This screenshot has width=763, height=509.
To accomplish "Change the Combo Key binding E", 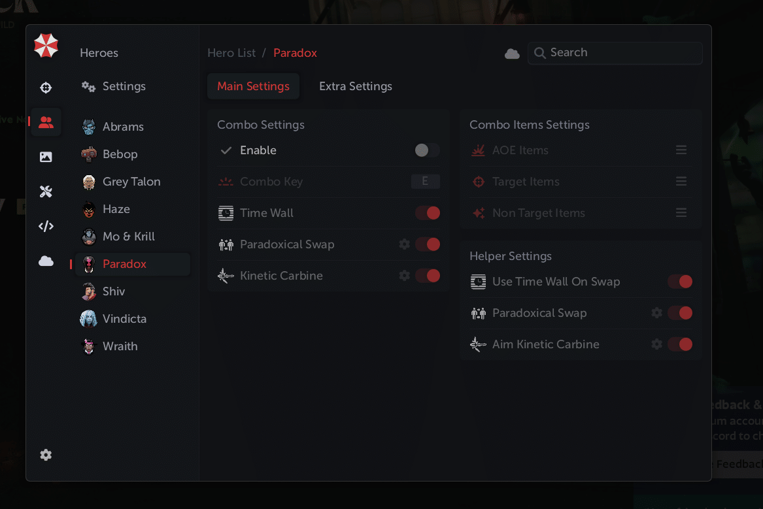I will (425, 182).
